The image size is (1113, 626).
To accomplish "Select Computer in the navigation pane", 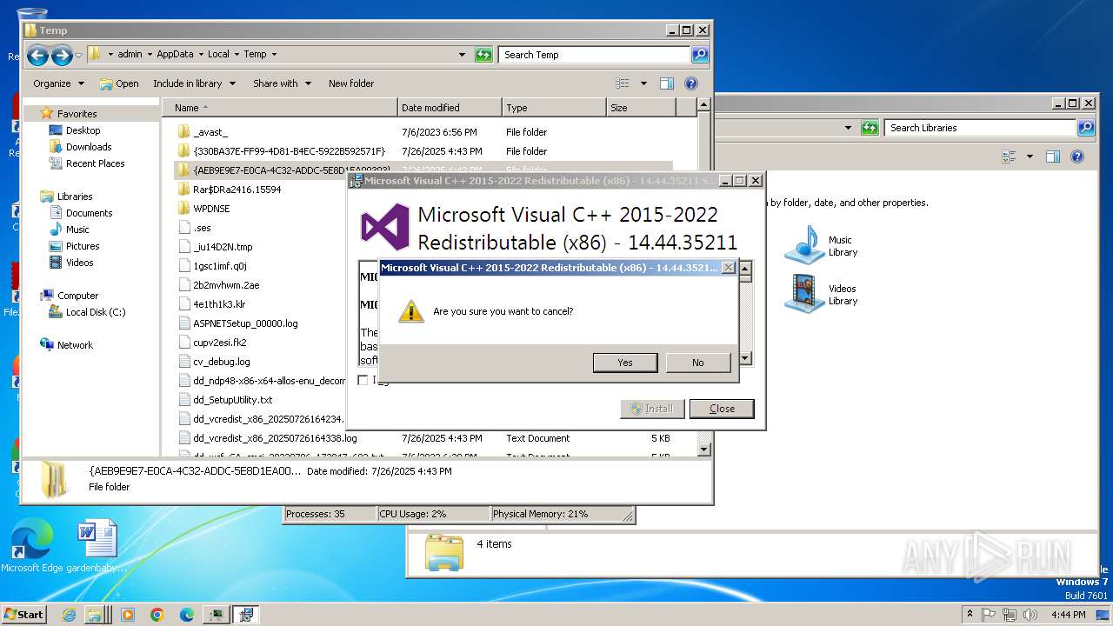I will (77, 296).
